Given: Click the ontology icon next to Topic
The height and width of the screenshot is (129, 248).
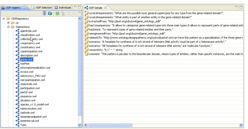Looking at the screenshot, I should [18, 125].
